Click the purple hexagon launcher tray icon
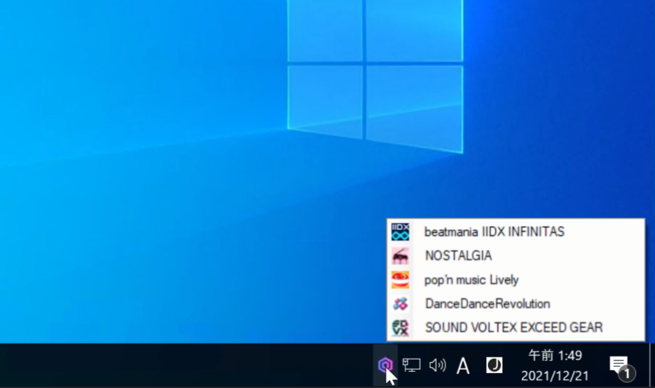 385,365
